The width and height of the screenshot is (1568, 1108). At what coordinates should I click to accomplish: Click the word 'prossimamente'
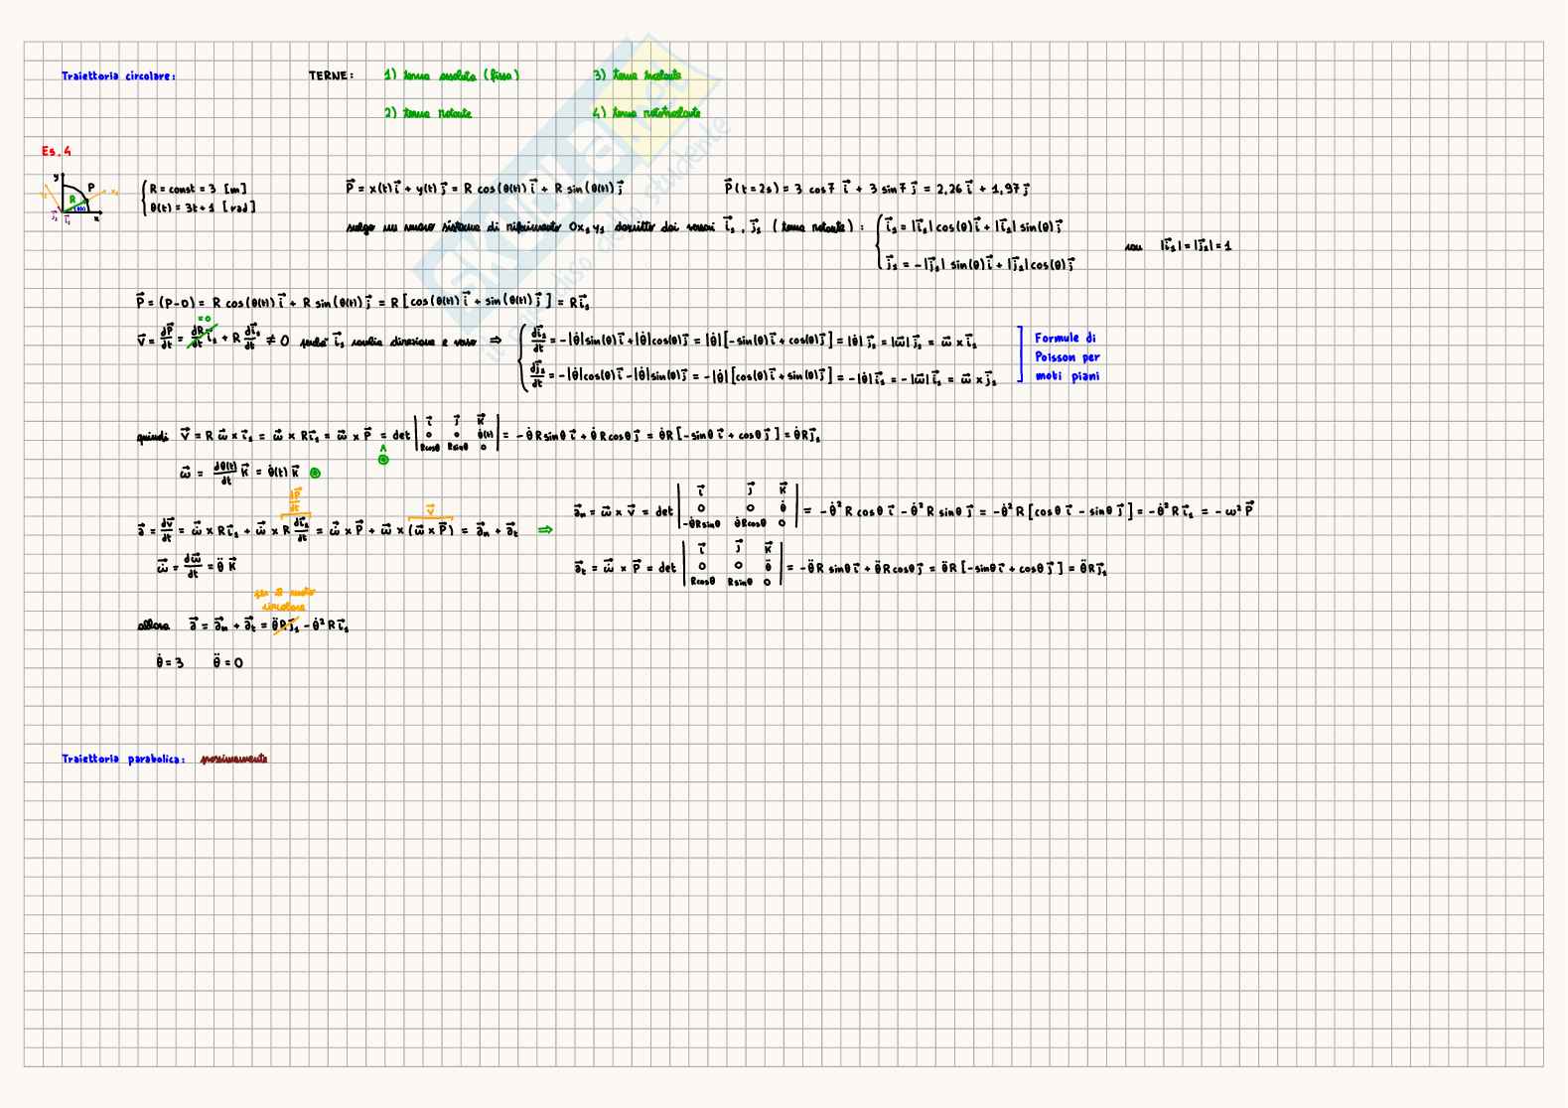tap(233, 760)
